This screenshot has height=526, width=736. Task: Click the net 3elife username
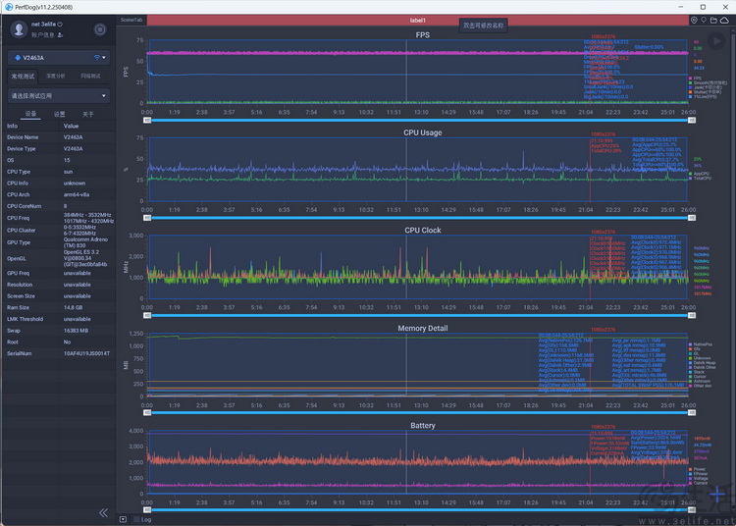(43, 24)
